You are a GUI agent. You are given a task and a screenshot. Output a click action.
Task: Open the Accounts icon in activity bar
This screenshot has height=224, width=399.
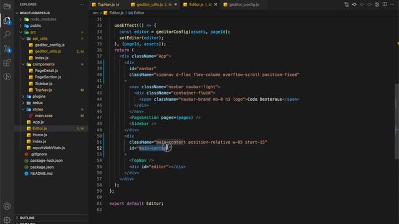7,206
